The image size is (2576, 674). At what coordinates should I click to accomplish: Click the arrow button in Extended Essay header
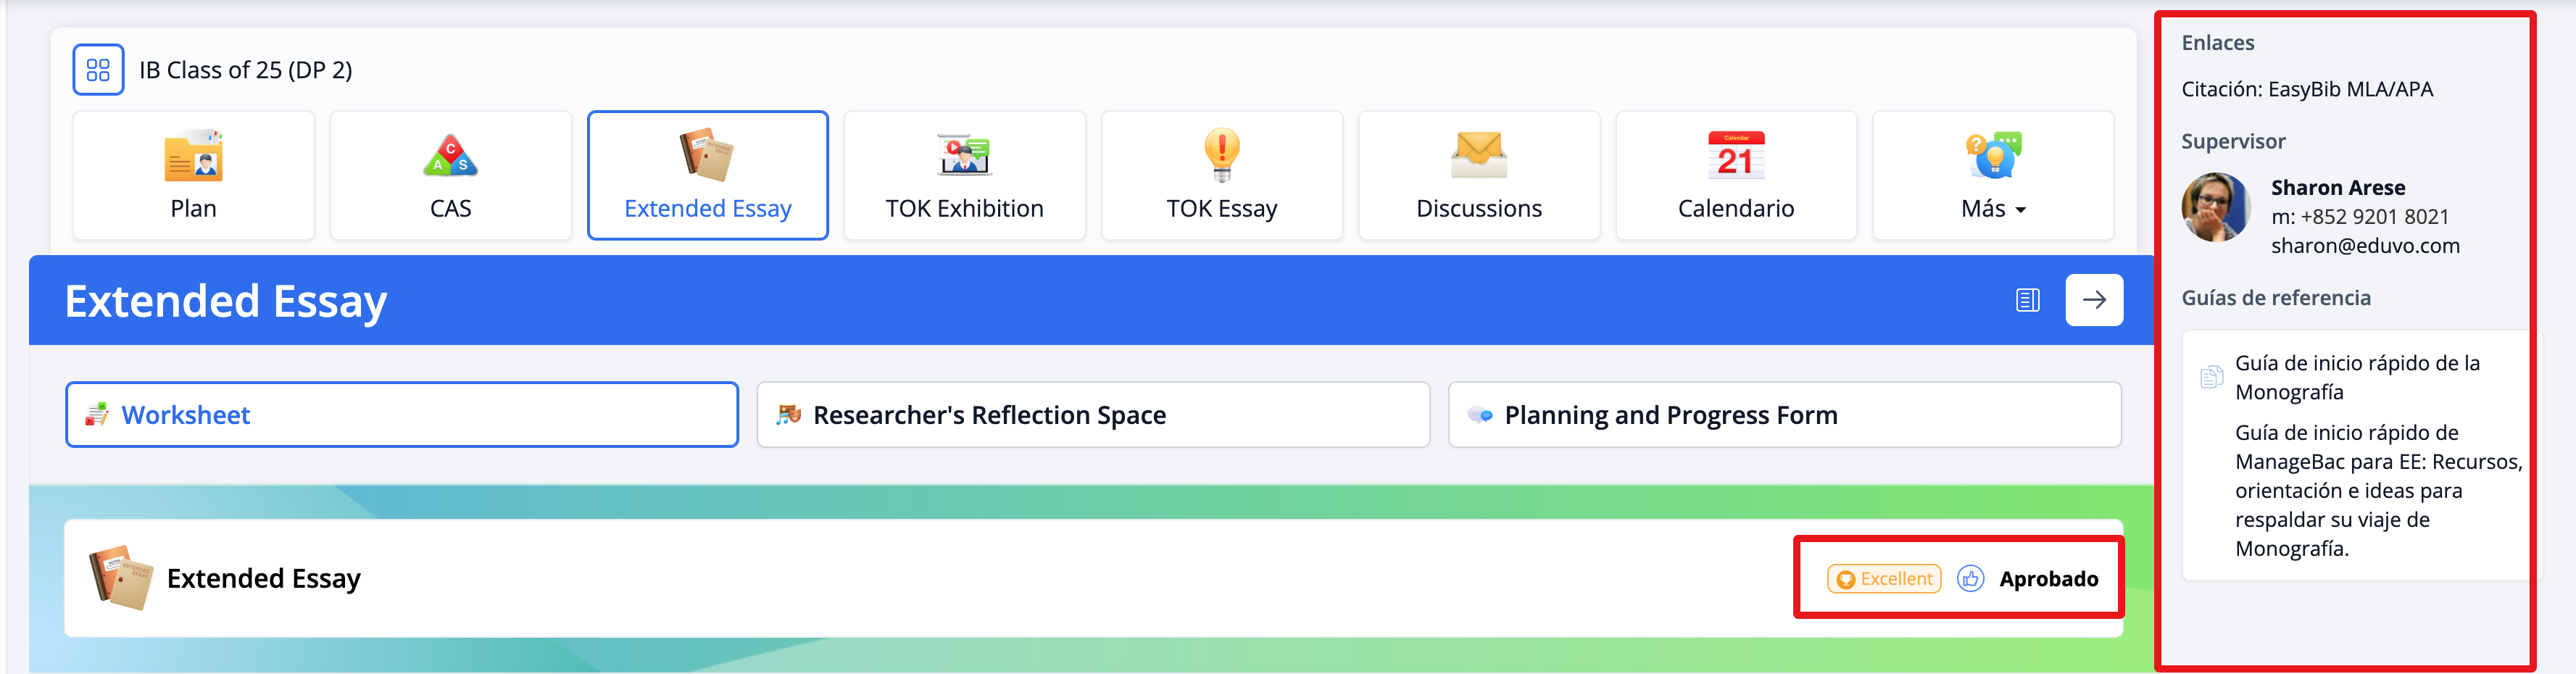2094,300
